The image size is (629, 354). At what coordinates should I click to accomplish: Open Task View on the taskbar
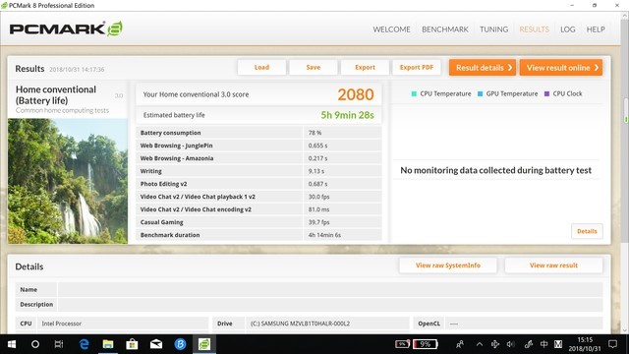point(59,344)
